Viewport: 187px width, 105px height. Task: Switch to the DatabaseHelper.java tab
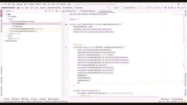[88, 11]
